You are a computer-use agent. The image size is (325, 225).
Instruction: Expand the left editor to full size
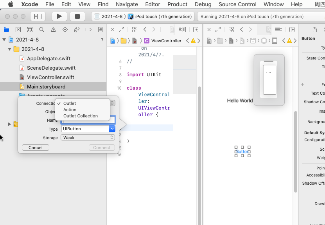point(122,30)
